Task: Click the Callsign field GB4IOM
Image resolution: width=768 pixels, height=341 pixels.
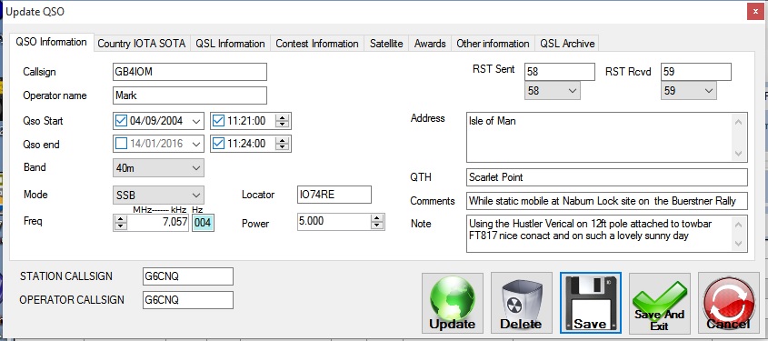Action: [x=190, y=72]
